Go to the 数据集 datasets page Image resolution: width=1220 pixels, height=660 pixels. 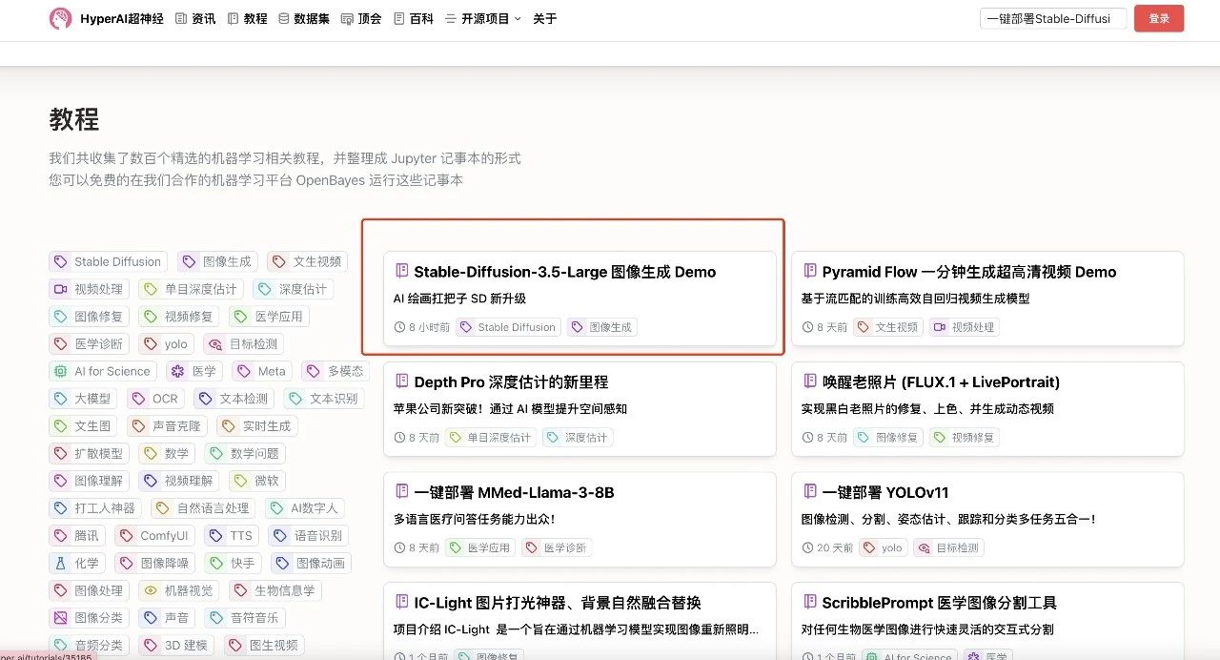tap(303, 18)
